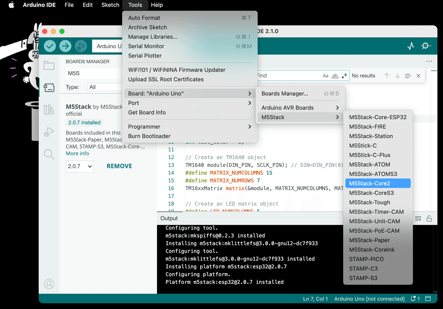443x309 pixels.
Task: Open the Sketch menu
Action: (x=110, y=5)
